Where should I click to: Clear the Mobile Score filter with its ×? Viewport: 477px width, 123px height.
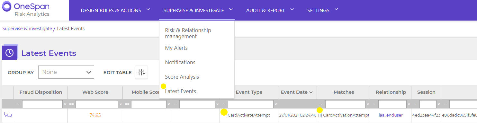click(x=169, y=104)
